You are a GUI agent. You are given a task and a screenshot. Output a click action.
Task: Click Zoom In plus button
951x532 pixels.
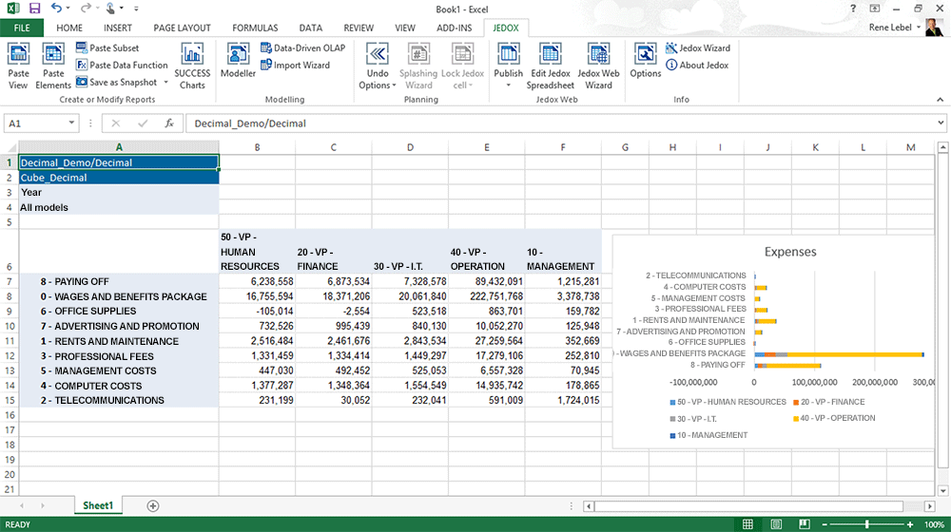pos(910,524)
